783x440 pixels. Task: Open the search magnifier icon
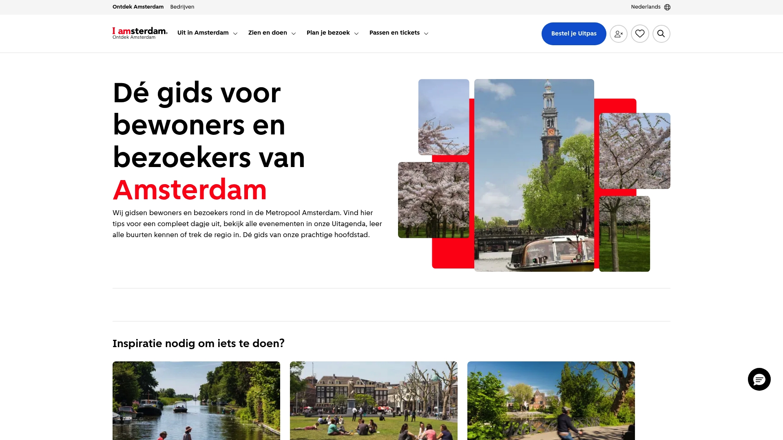(661, 34)
